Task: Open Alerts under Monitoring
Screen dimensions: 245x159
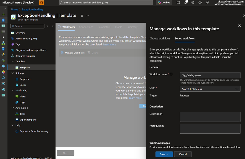Action: click(x=23, y=96)
